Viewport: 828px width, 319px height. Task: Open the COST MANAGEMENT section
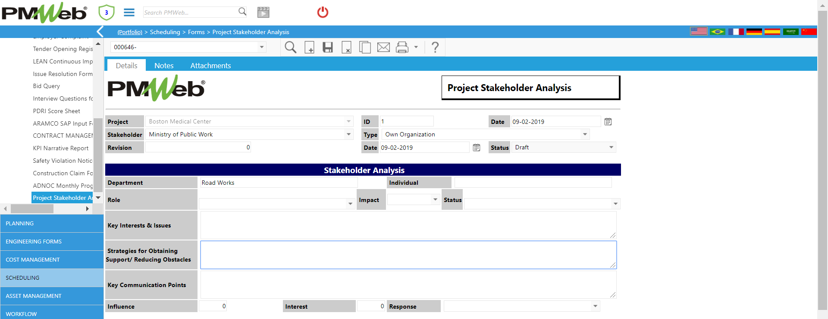52,259
